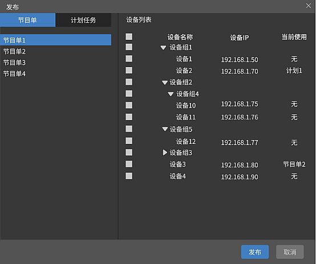Viewport: 316px width, 264px height.
Task: Collapse the 设备组4 subgroup
Action: pyautogui.click(x=171, y=94)
